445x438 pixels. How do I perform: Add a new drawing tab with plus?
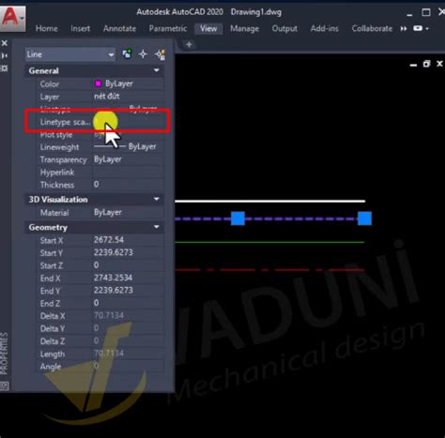pyautogui.click(x=189, y=45)
